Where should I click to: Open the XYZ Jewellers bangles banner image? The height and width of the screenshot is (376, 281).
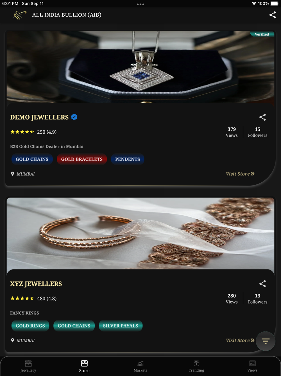pyautogui.click(x=140, y=233)
